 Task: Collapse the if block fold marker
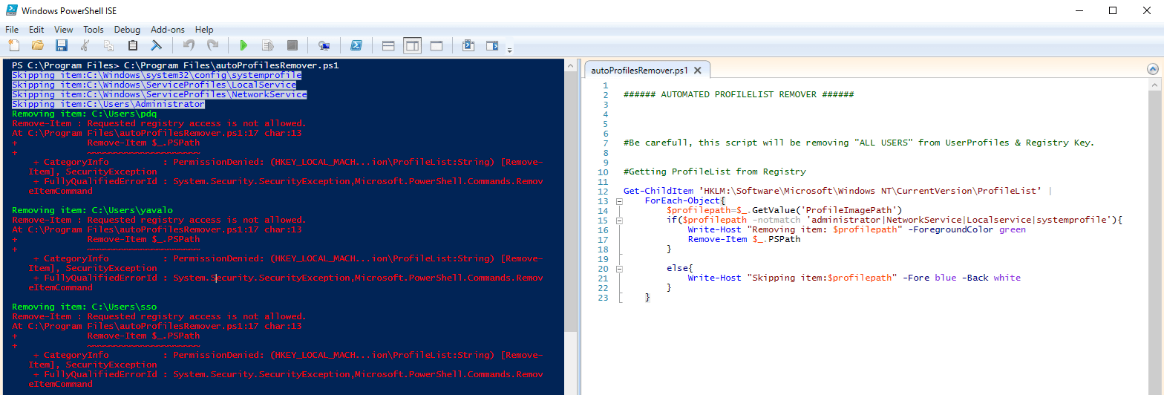(618, 220)
